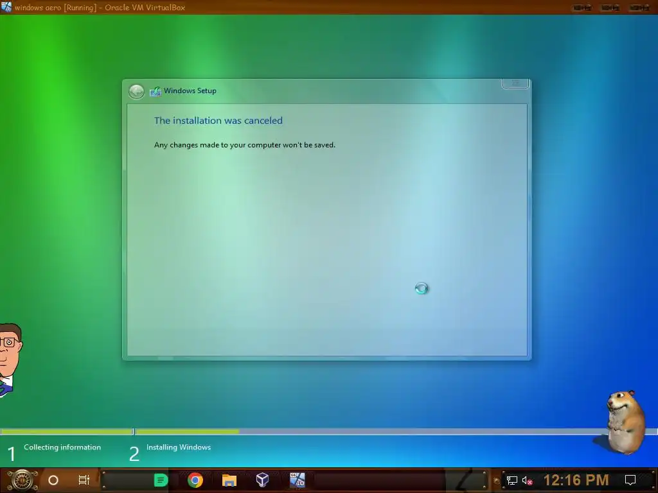Show hidden tray icons near network icon

pyautogui.click(x=497, y=481)
